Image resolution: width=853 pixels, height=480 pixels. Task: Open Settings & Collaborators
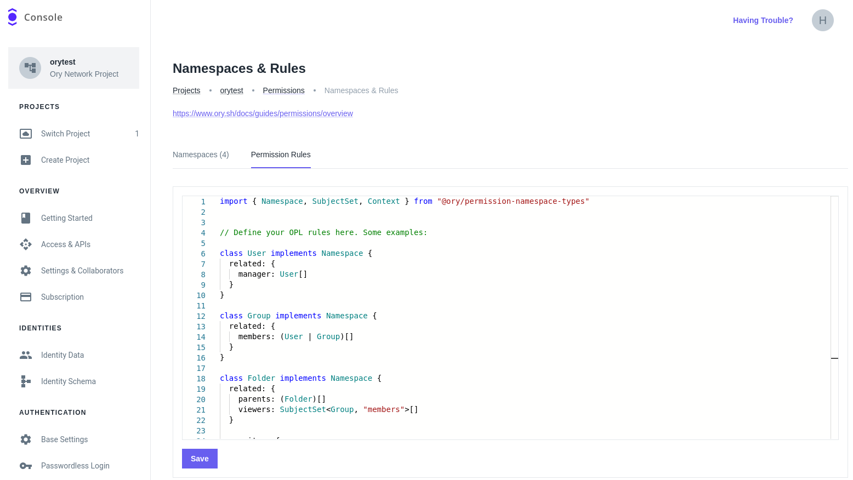[82, 270]
